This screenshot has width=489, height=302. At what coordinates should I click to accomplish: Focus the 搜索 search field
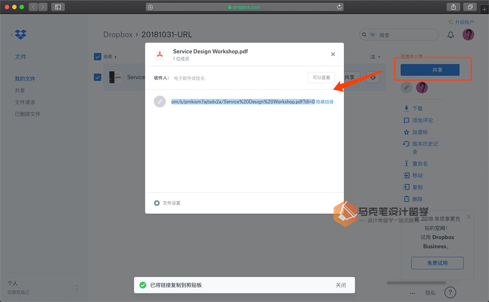tap(399, 35)
